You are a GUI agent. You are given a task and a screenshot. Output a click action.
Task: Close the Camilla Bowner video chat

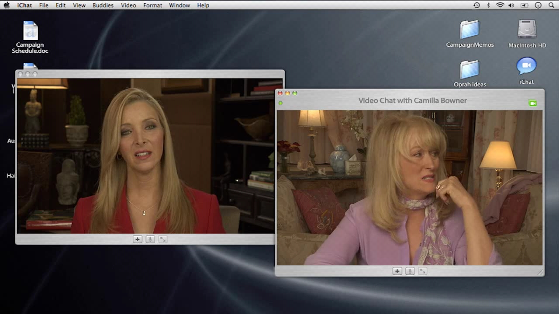[x=280, y=93]
